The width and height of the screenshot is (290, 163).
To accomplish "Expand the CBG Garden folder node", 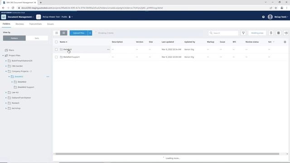I will (6, 66).
